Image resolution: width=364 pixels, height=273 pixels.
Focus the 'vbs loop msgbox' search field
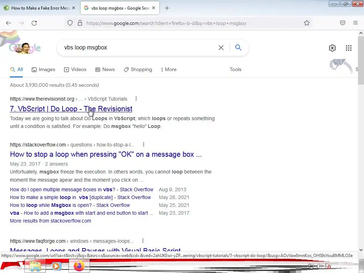139,48
